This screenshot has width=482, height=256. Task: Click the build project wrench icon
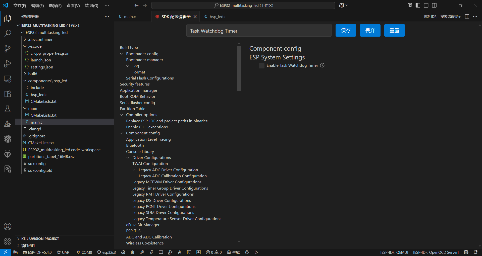coord(142,252)
